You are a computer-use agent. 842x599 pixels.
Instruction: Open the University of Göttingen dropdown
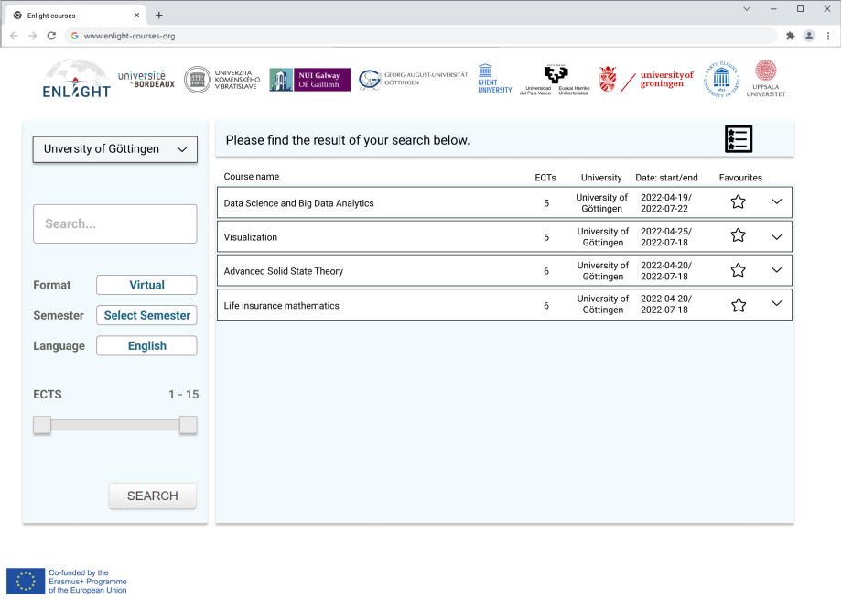tap(115, 149)
